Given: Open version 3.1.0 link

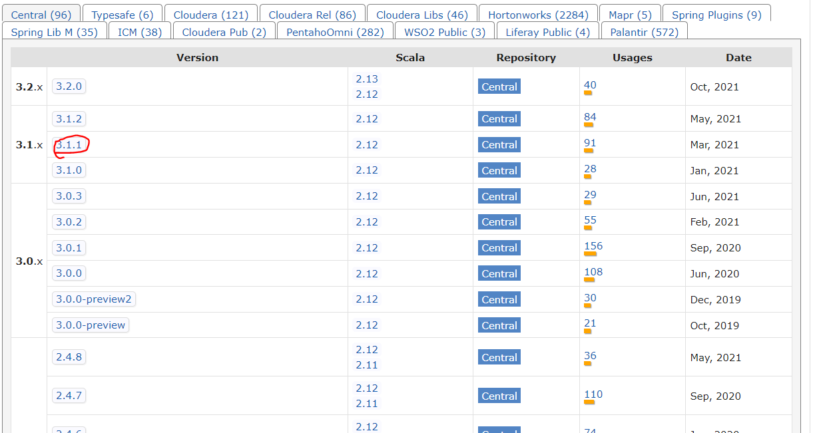Looking at the screenshot, I should tap(69, 170).
